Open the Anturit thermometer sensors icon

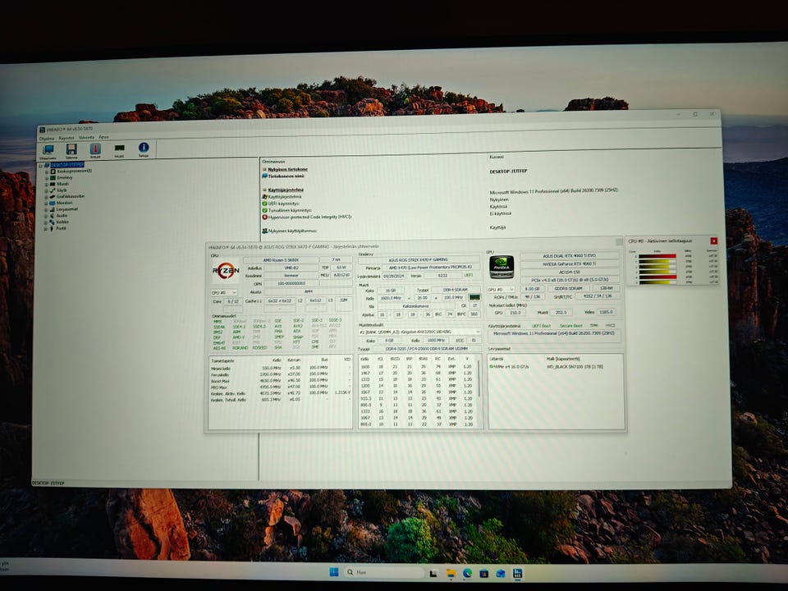click(x=95, y=149)
